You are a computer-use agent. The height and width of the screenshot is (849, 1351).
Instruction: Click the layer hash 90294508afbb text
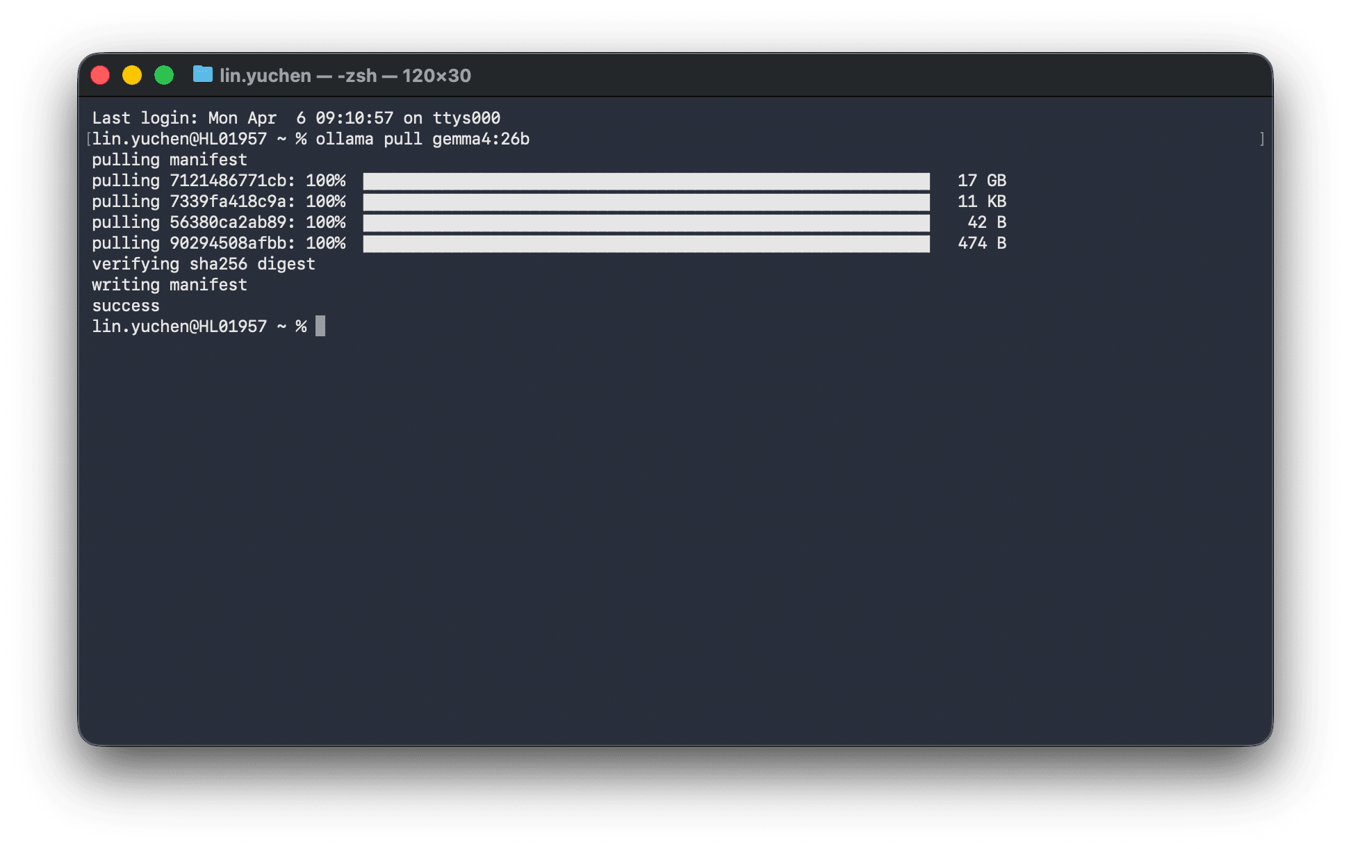pyautogui.click(x=227, y=243)
